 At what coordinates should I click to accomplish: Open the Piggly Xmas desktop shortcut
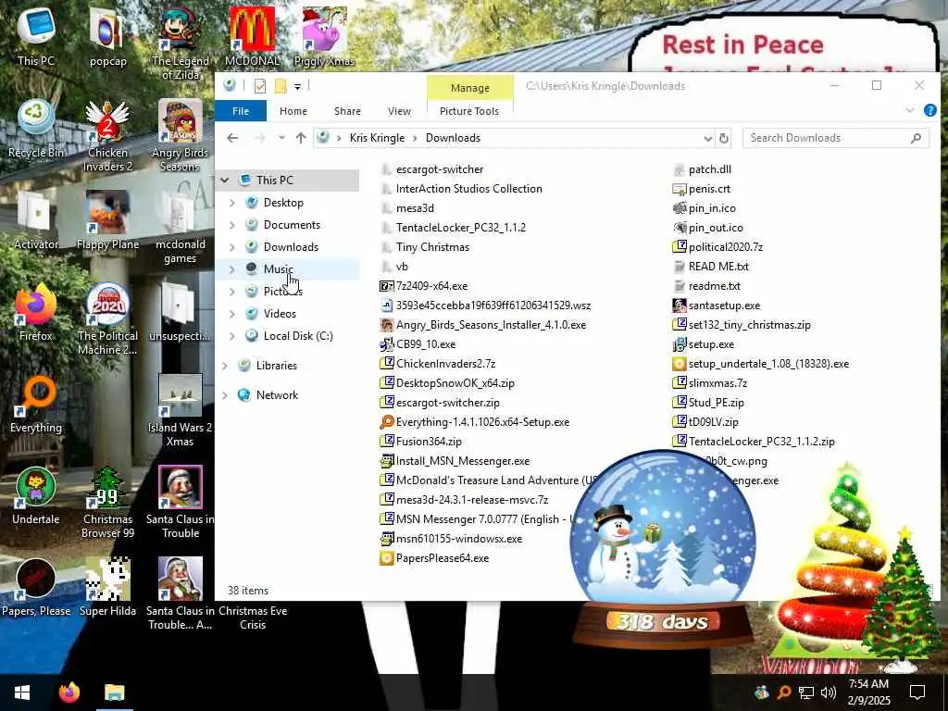pos(324,36)
